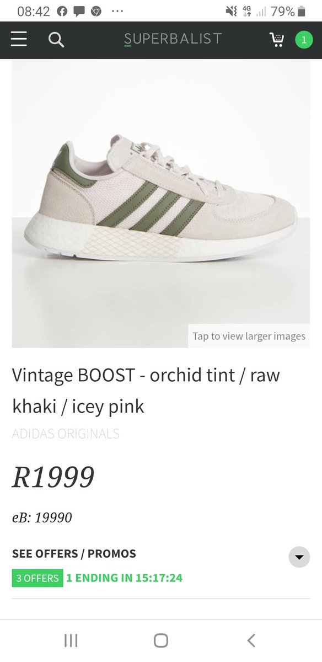The width and height of the screenshot is (322, 662).
Task: Tap the message notification icon in status bar
Action: [x=79, y=11]
